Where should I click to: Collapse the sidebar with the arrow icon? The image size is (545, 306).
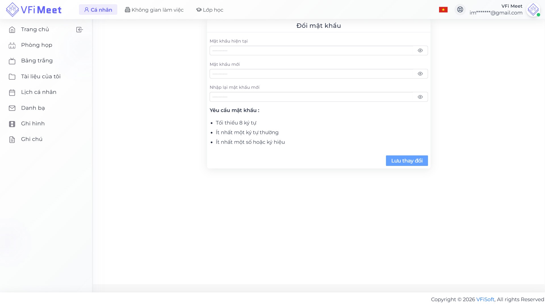pos(80,30)
